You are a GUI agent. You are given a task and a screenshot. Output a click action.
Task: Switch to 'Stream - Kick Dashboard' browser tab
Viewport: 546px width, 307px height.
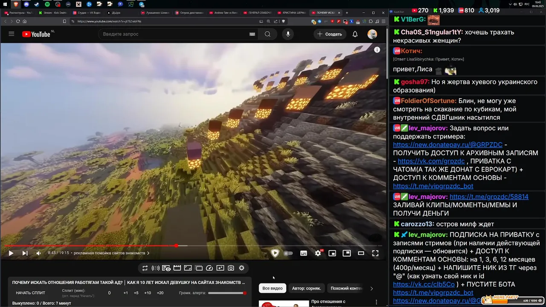52,13
